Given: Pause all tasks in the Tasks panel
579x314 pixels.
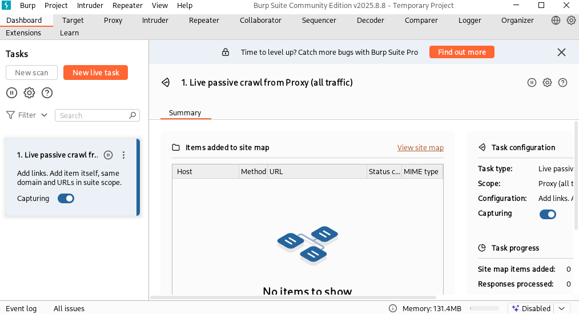Looking at the screenshot, I should pos(11,92).
